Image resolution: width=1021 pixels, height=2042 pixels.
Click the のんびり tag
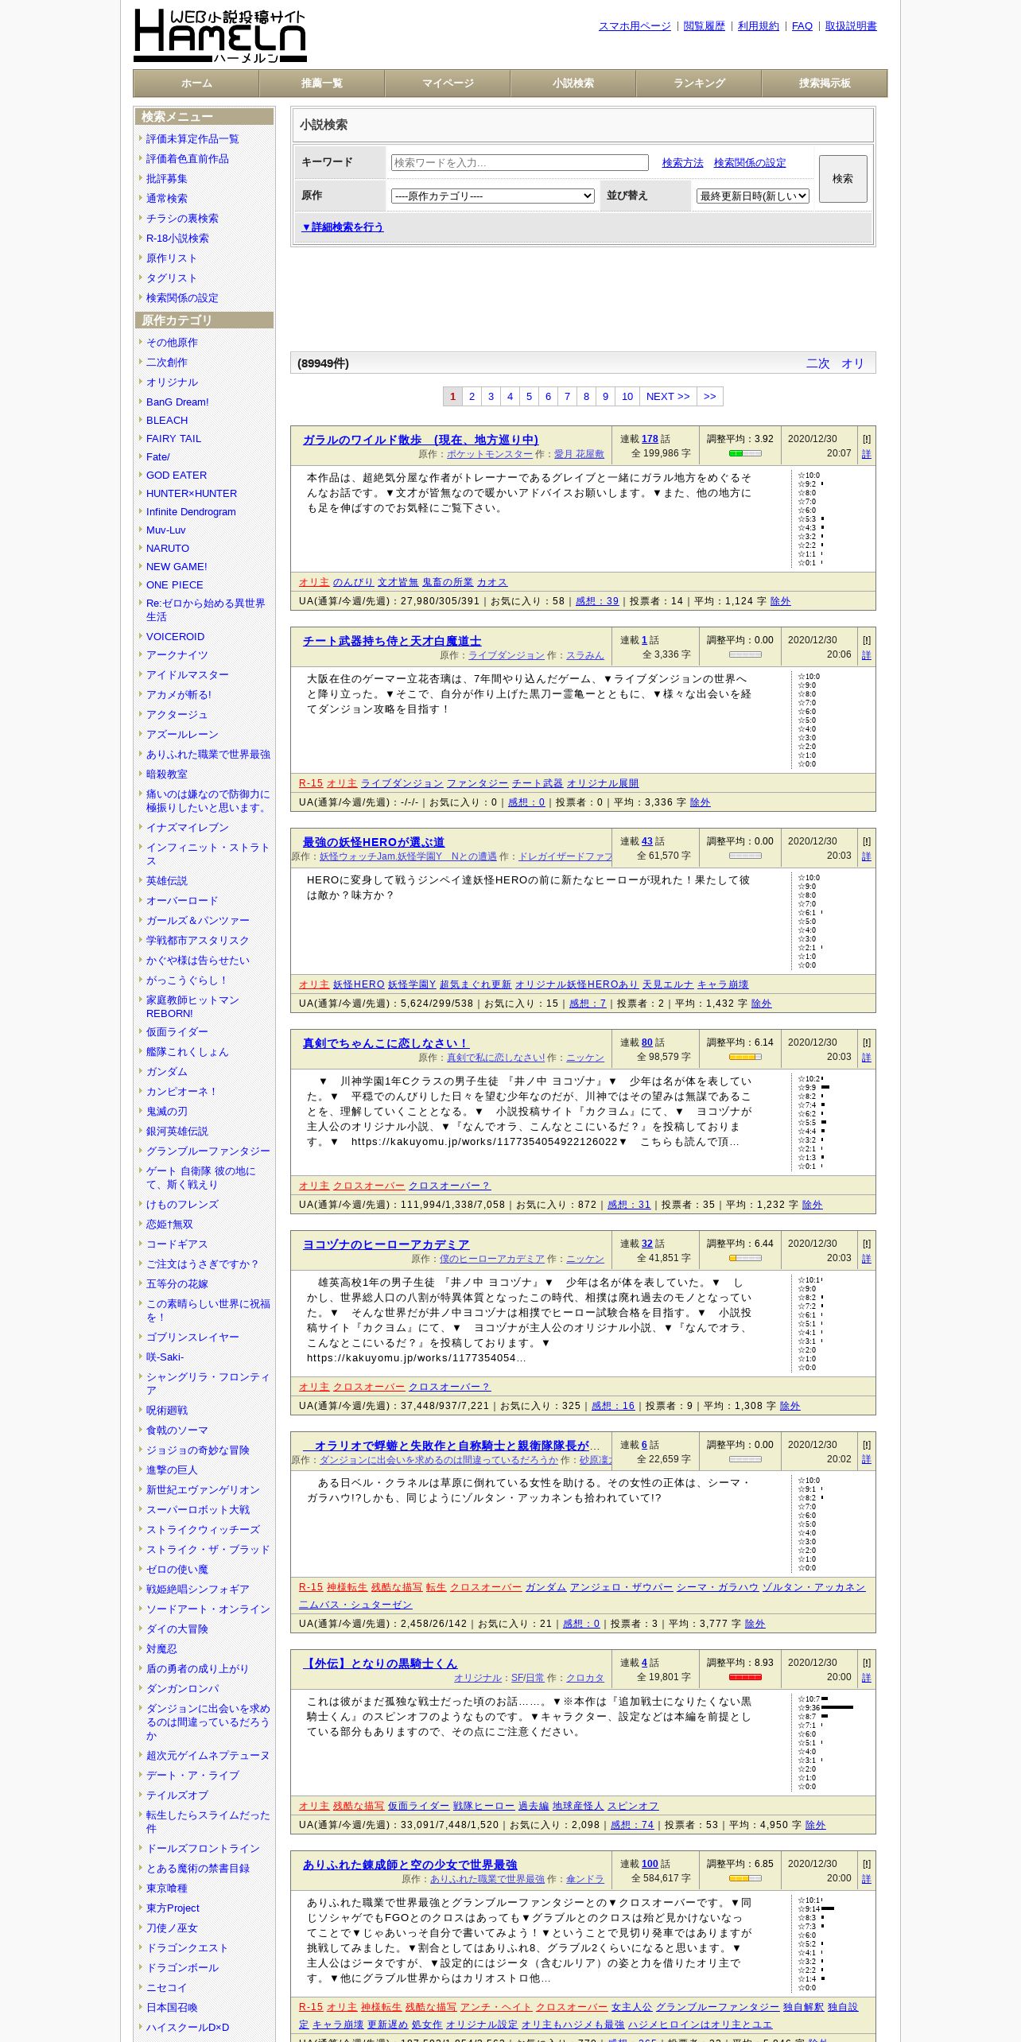[x=353, y=582]
